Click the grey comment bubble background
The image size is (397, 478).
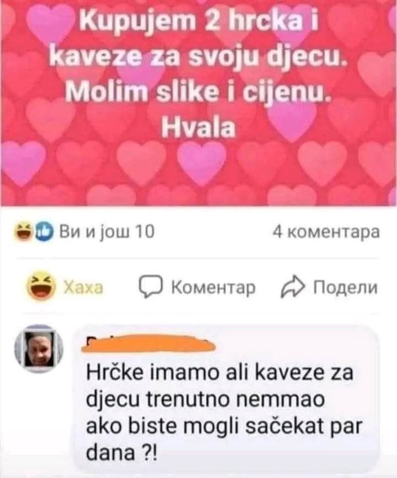(225, 398)
